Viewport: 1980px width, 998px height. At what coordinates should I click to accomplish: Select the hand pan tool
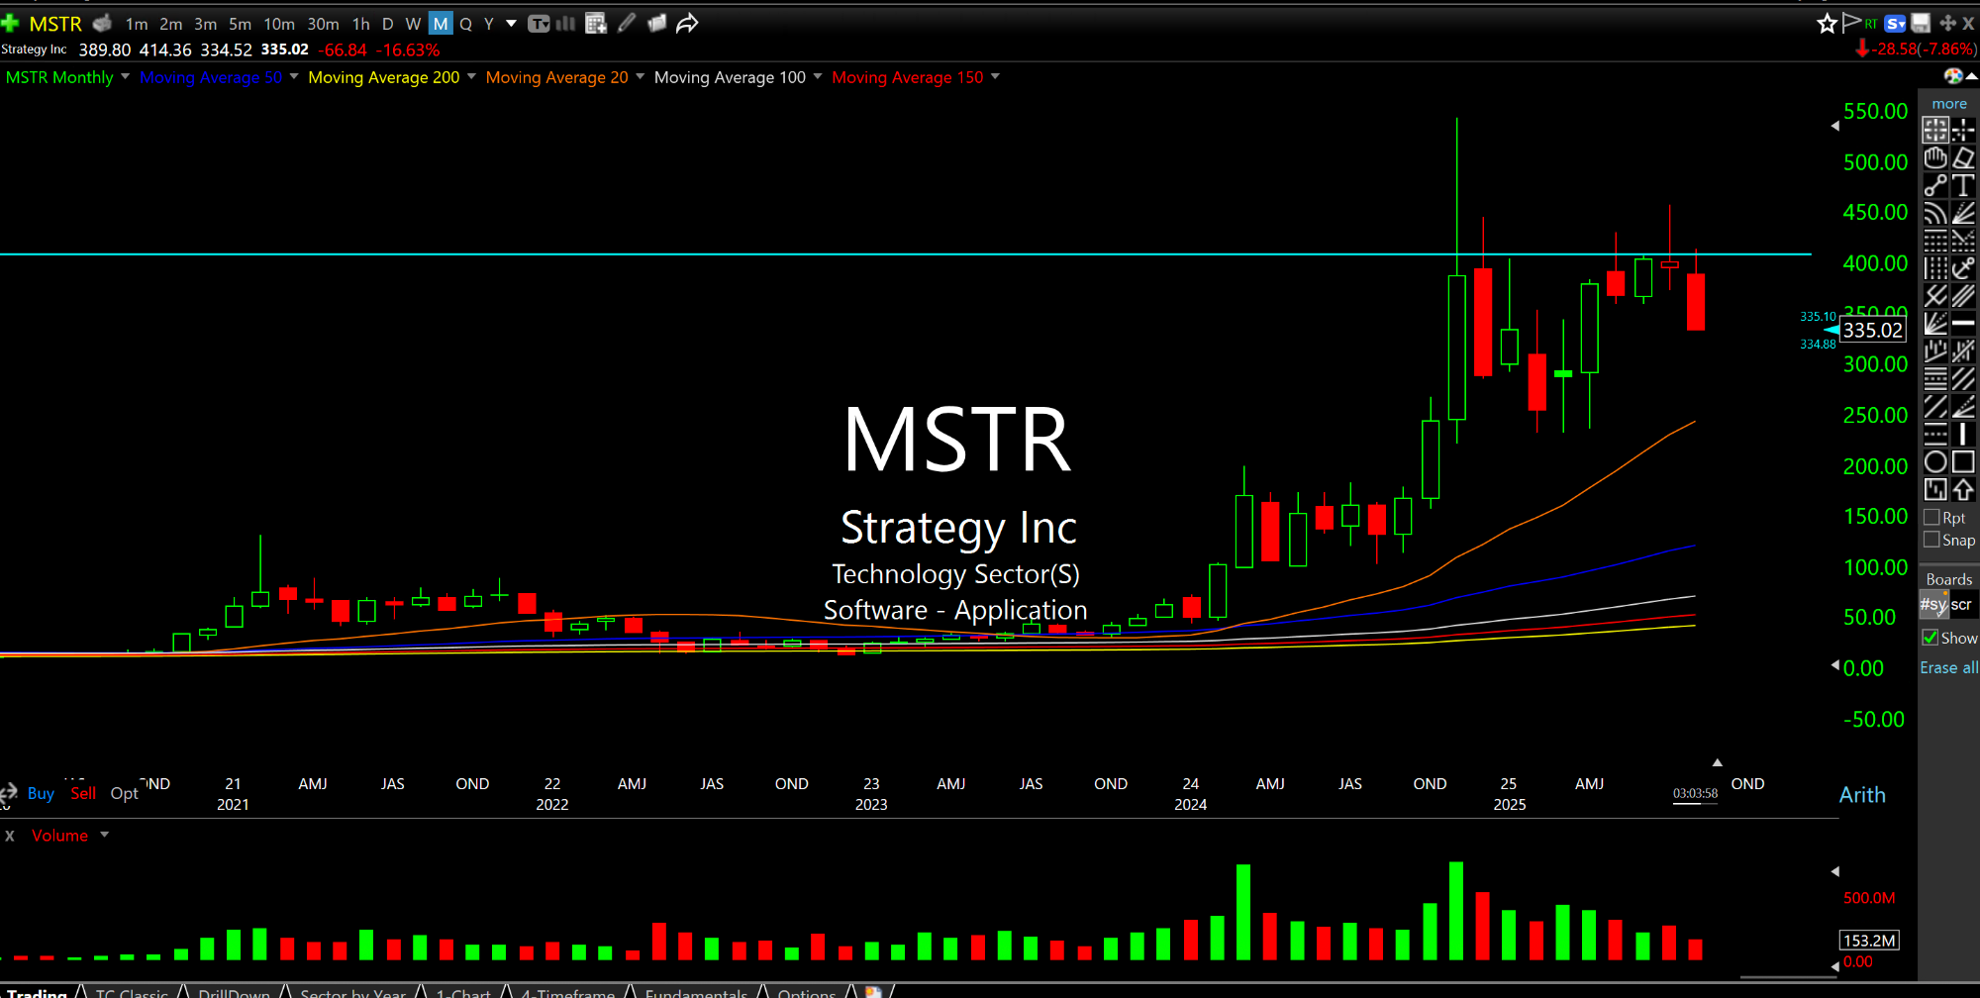pos(1935,157)
